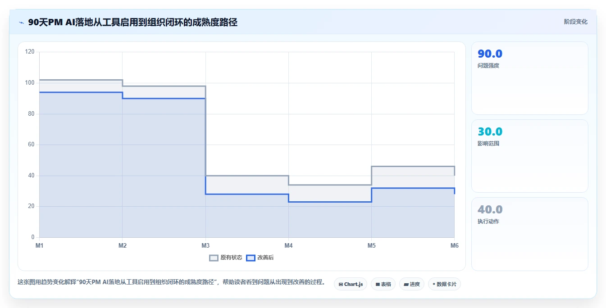Click the 40.0 value text
606x308 pixels.
click(490, 209)
